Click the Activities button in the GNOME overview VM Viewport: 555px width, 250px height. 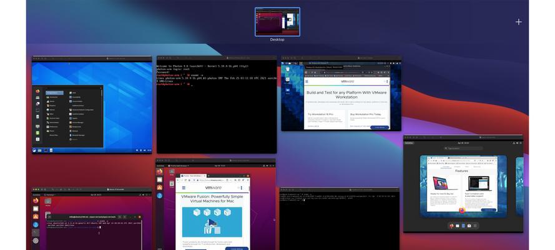pyautogui.click(x=409, y=143)
